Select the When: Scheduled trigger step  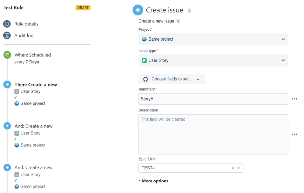[33, 55]
